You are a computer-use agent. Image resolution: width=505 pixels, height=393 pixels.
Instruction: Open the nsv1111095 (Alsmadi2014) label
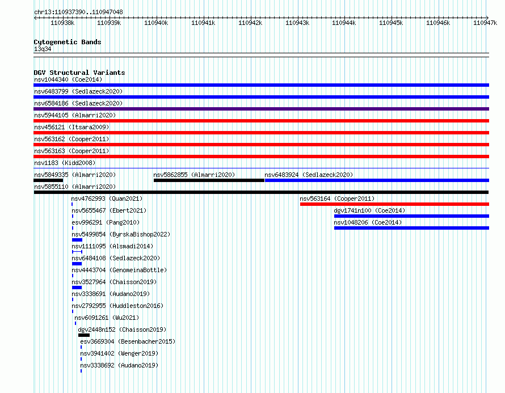coord(112,246)
